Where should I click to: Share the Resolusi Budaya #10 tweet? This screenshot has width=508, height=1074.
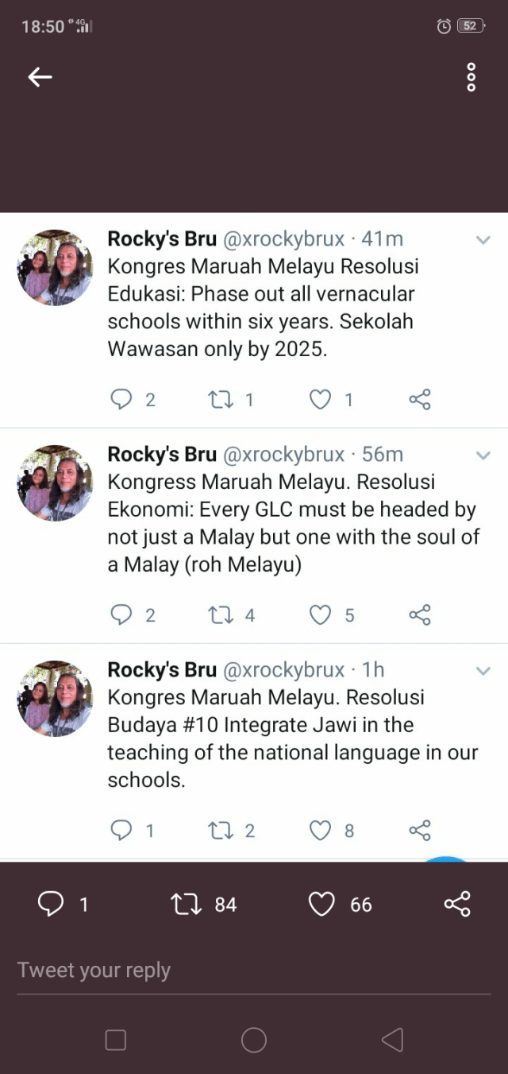pos(419,831)
